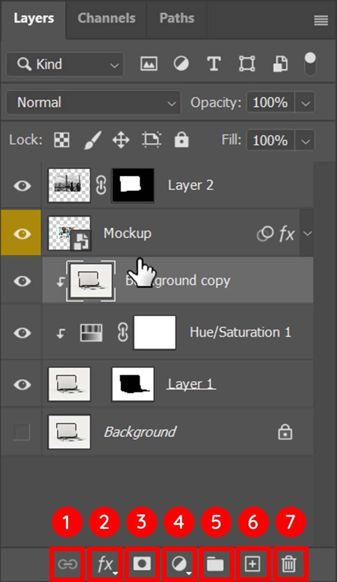Collapse Mockup layer effects chevron
337x582 pixels.
(307, 234)
